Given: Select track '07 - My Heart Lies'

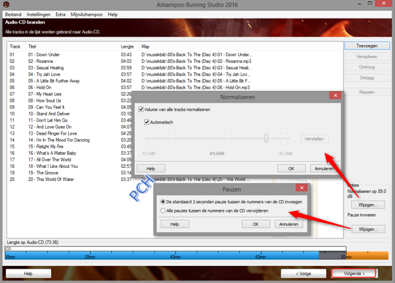Looking at the screenshot, I should tap(45, 94).
